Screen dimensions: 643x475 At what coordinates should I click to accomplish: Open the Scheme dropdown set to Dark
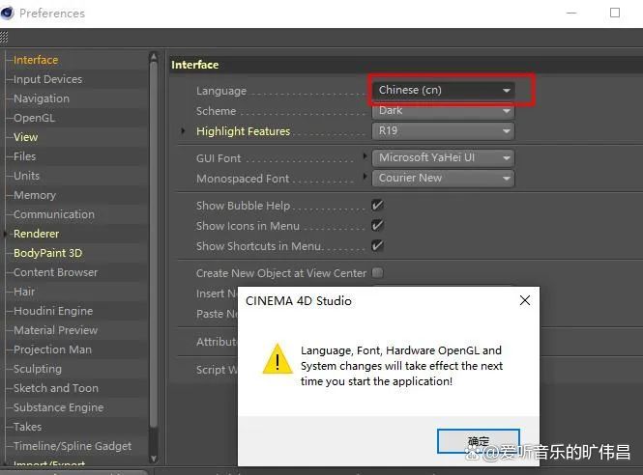point(443,111)
